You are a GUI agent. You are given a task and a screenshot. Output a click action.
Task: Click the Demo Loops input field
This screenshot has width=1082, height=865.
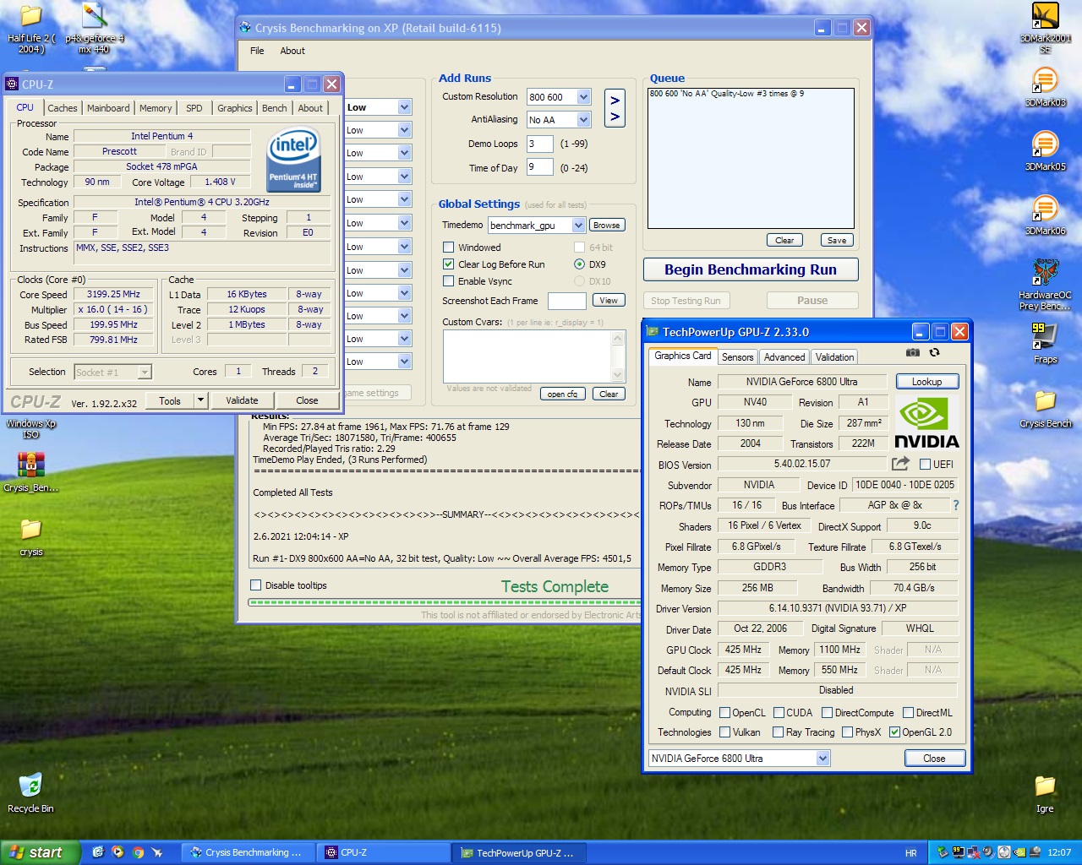[x=539, y=144]
